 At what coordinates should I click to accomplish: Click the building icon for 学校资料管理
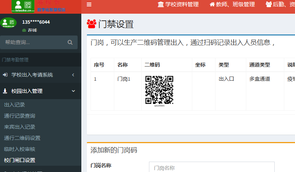[161, 4]
